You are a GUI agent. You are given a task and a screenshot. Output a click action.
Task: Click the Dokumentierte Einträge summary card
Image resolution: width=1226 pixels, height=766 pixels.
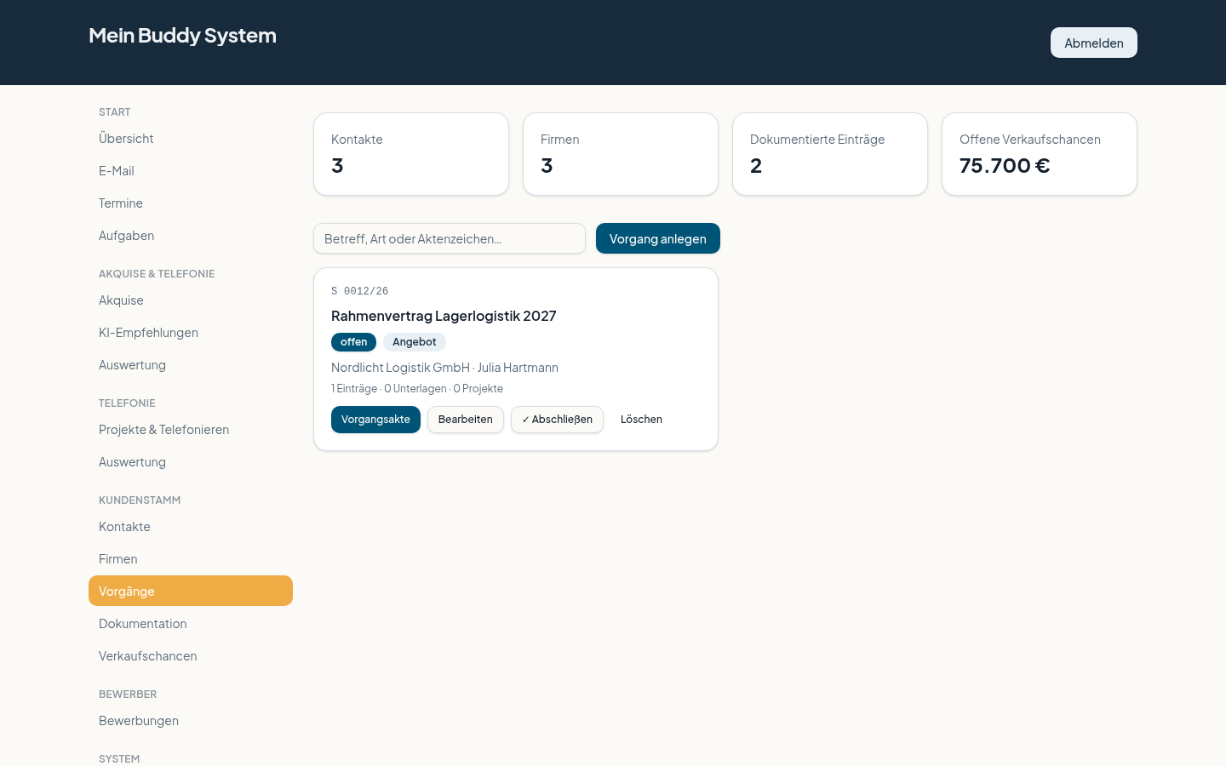coord(830,154)
